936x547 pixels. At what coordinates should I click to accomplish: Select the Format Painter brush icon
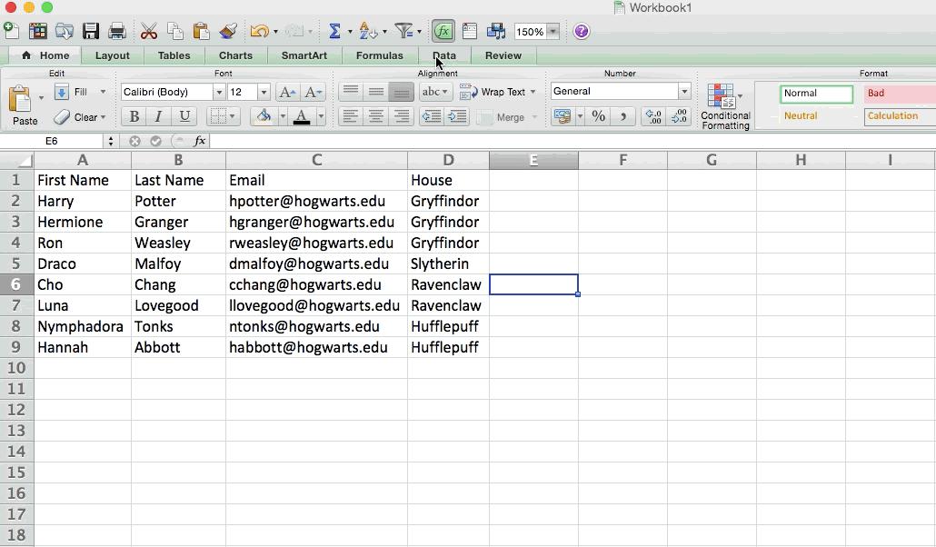coord(230,30)
